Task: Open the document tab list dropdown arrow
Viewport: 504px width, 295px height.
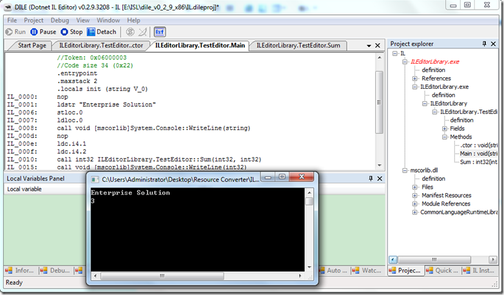Action: [x=369, y=46]
